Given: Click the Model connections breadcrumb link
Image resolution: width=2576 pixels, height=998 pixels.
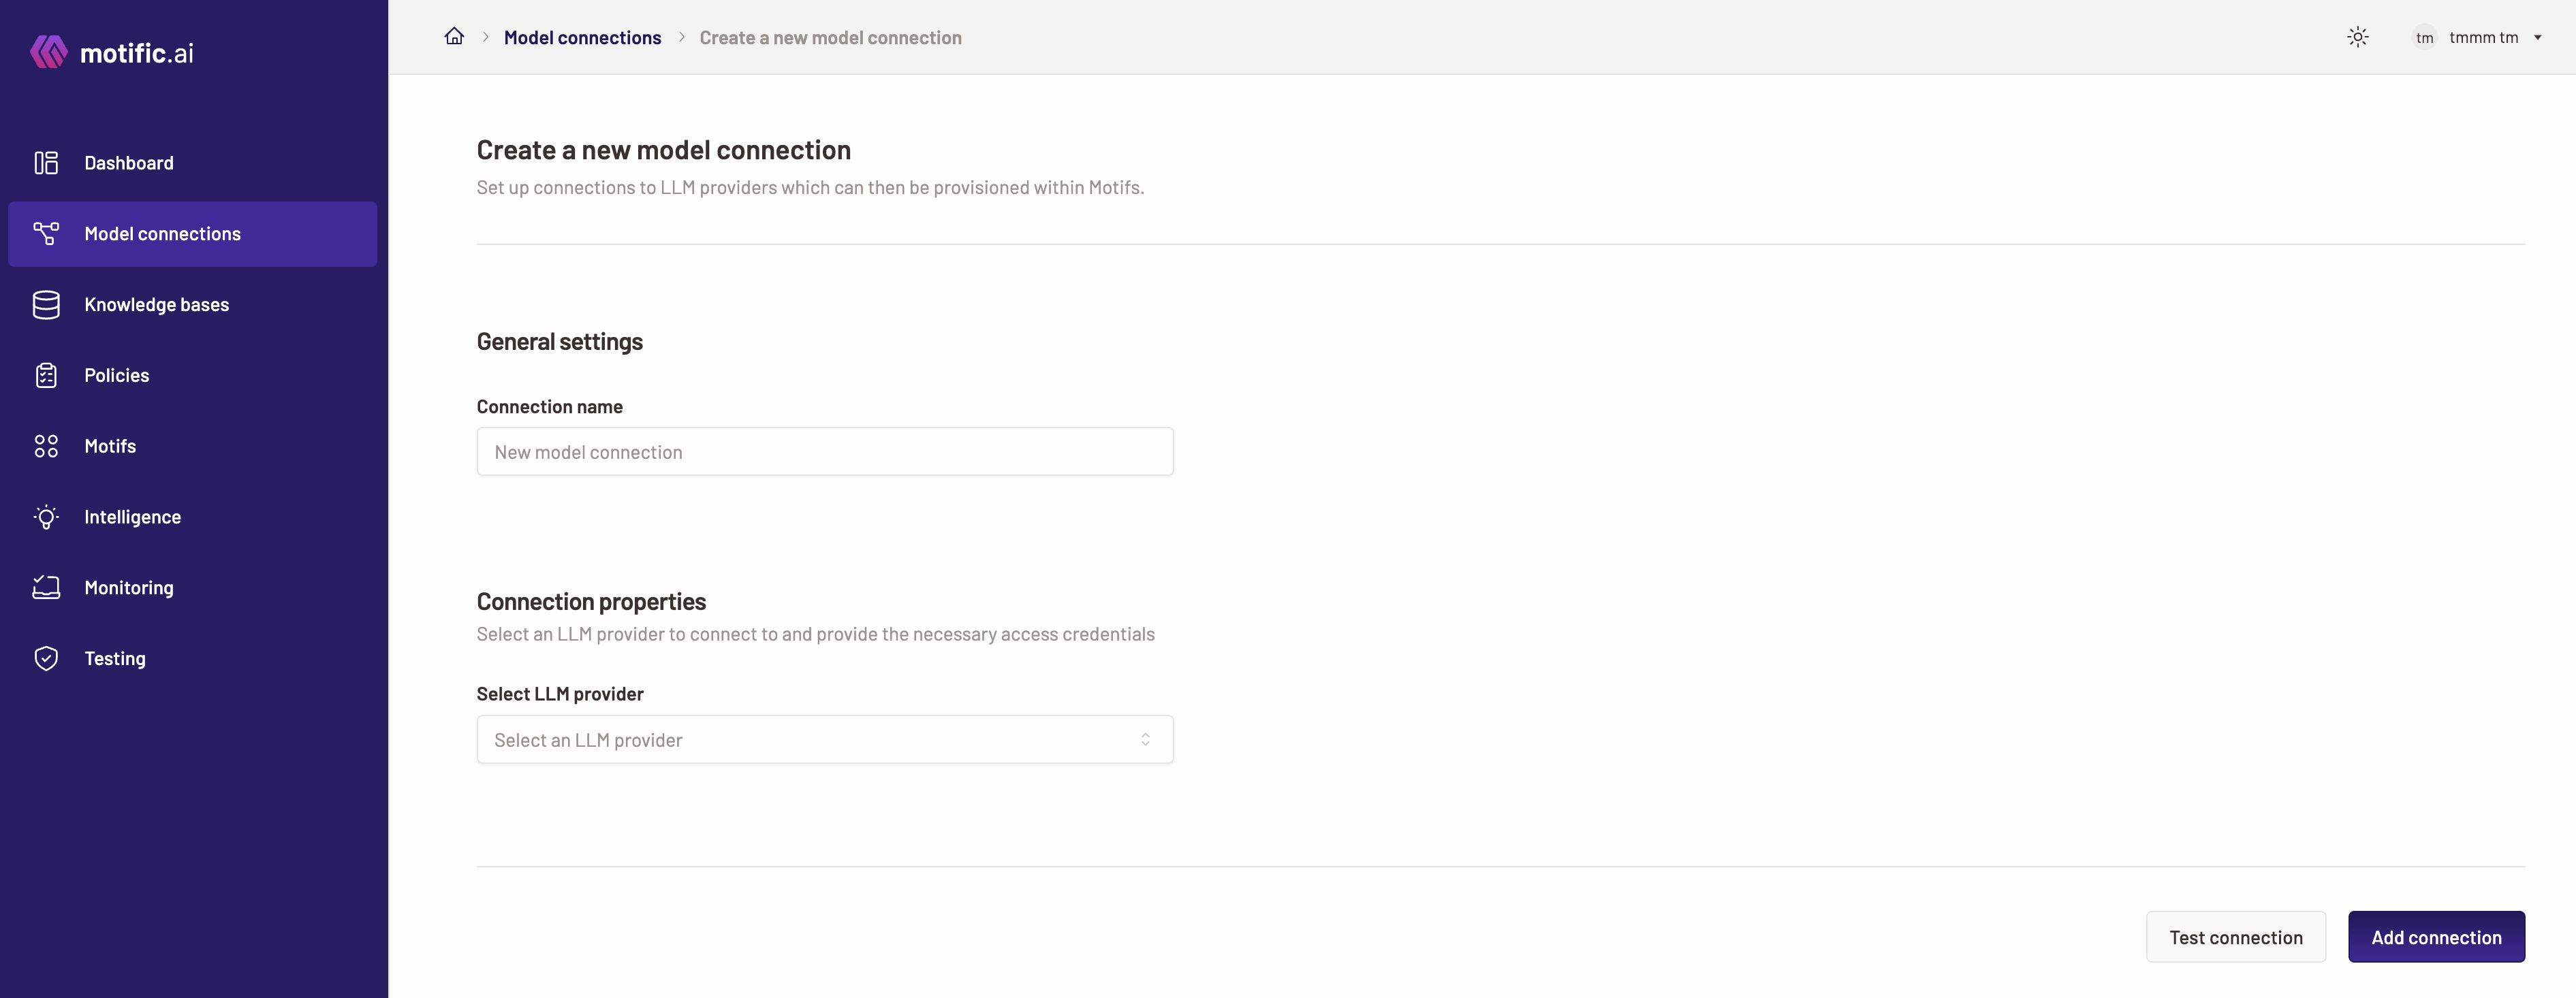Looking at the screenshot, I should (582, 36).
